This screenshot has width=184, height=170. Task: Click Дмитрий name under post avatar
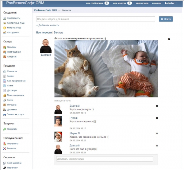[x=46, y=55]
